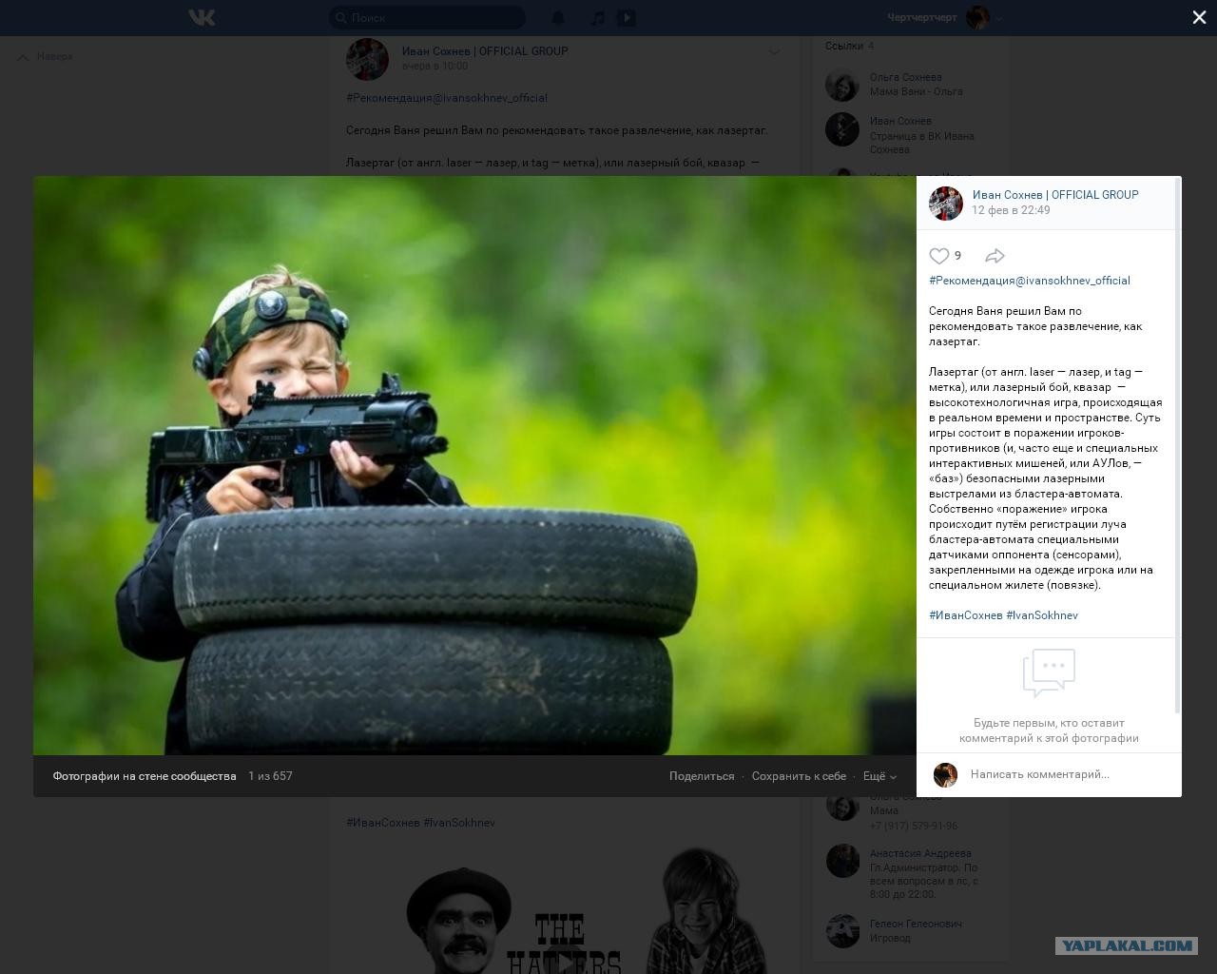Click the post time 'вчера в 10:00'
The height and width of the screenshot is (974, 1217).
(435, 67)
